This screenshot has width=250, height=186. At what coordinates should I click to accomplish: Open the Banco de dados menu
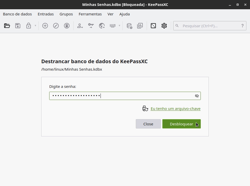tap(17, 14)
